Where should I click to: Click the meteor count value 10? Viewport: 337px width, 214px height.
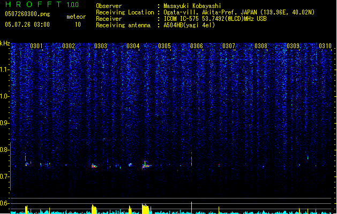coord(78,25)
